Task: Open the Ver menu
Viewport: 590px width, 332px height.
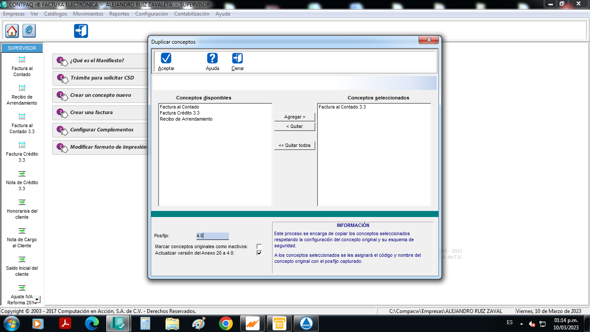Action: pyautogui.click(x=34, y=14)
